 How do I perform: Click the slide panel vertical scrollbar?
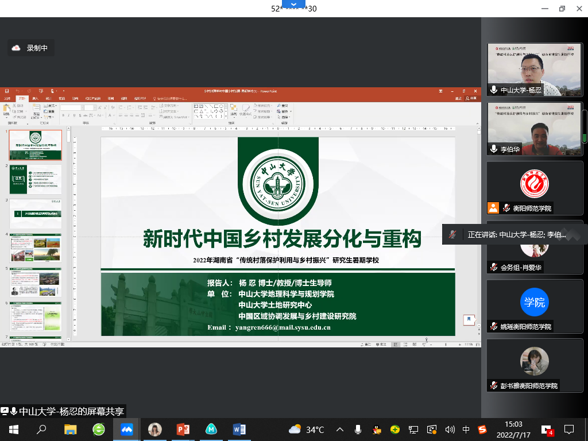(x=69, y=234)
